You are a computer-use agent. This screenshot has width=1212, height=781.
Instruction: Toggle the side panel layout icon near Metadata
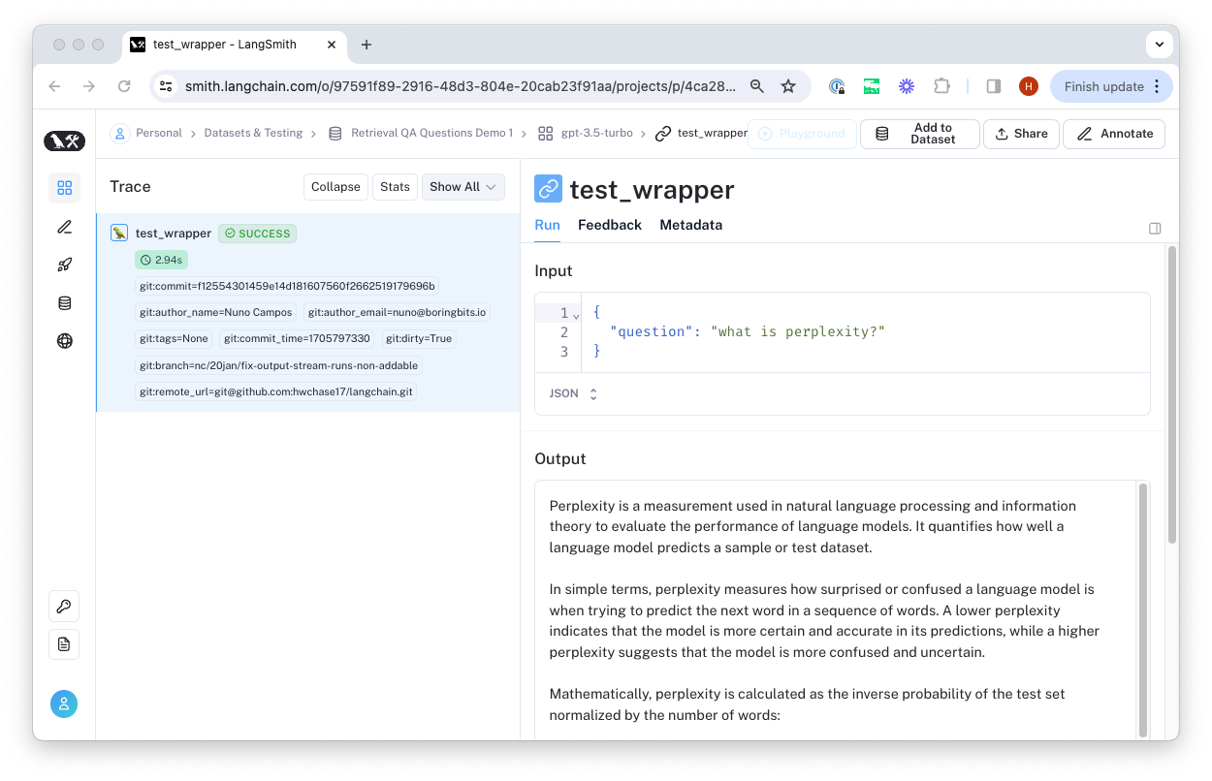click(1155, 229)
